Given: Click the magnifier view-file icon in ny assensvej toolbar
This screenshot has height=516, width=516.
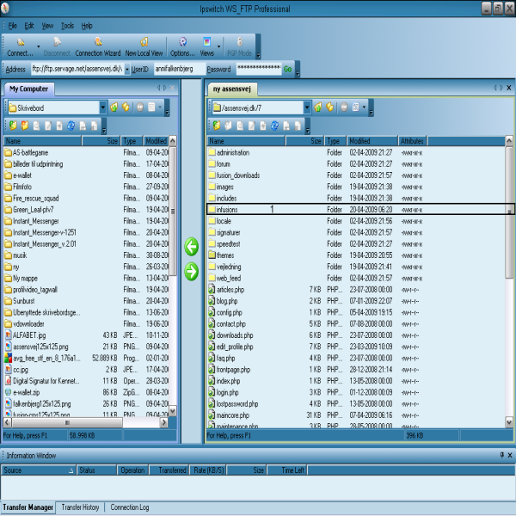Looking at the screenshot, I should click(x=240, y=126).
